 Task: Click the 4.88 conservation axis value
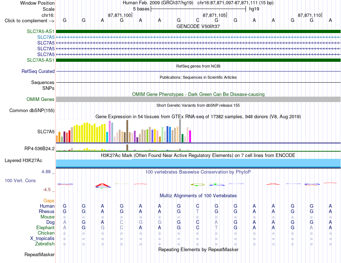[46, 172]
